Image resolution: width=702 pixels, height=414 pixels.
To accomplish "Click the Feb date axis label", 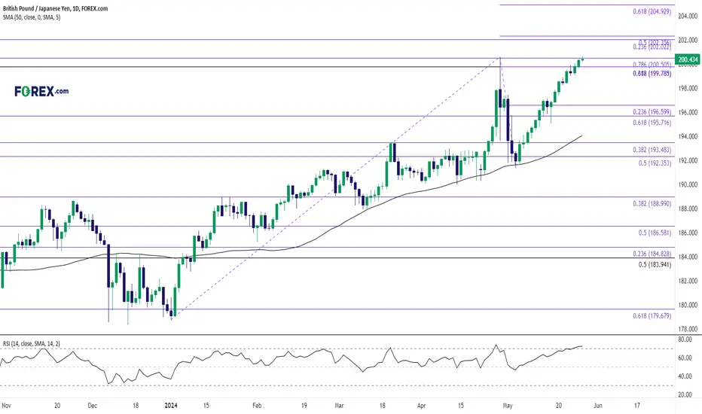I will coord(257,406).
